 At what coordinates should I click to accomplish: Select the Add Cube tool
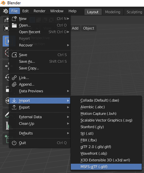pyautogui.click(x=7, y=139)
